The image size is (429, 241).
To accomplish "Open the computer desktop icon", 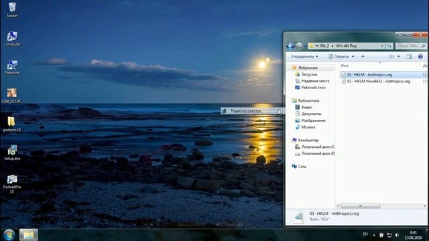I will (12, 39).
